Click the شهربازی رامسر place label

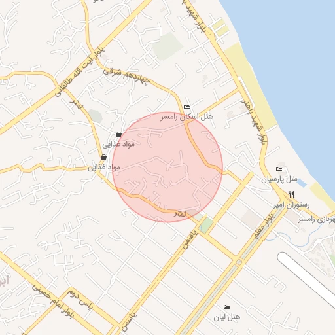click(317, 219)
